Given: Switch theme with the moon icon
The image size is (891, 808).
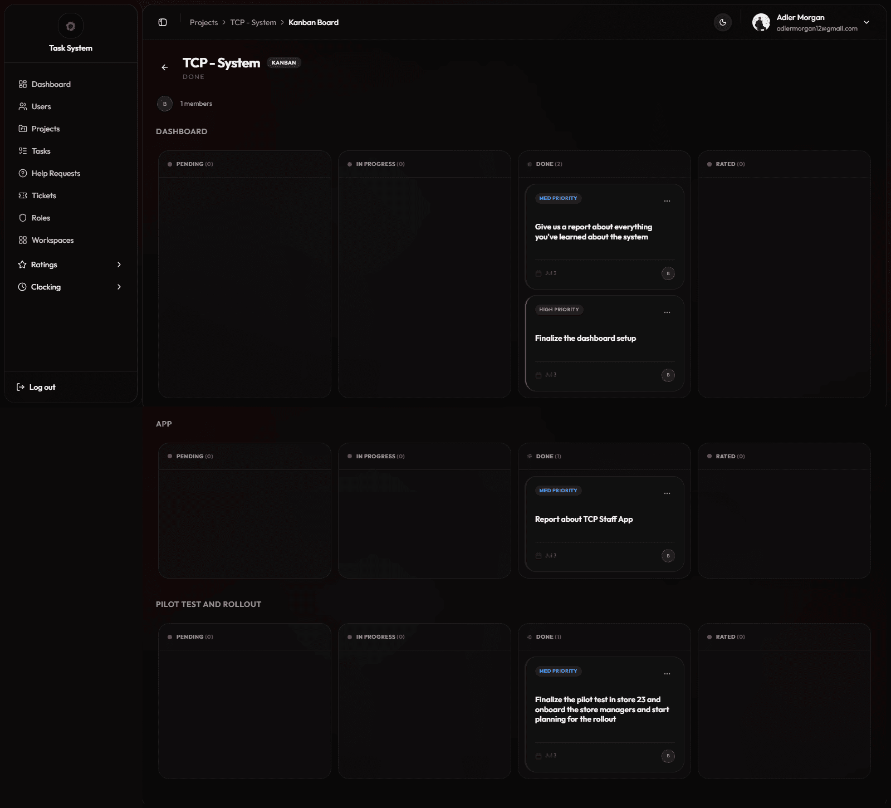Looking at the screenshot, I should click(723, 22).
